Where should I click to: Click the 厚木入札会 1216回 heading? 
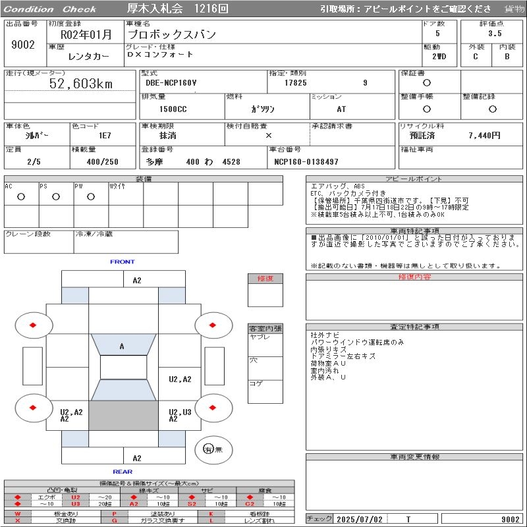point(177,9)
